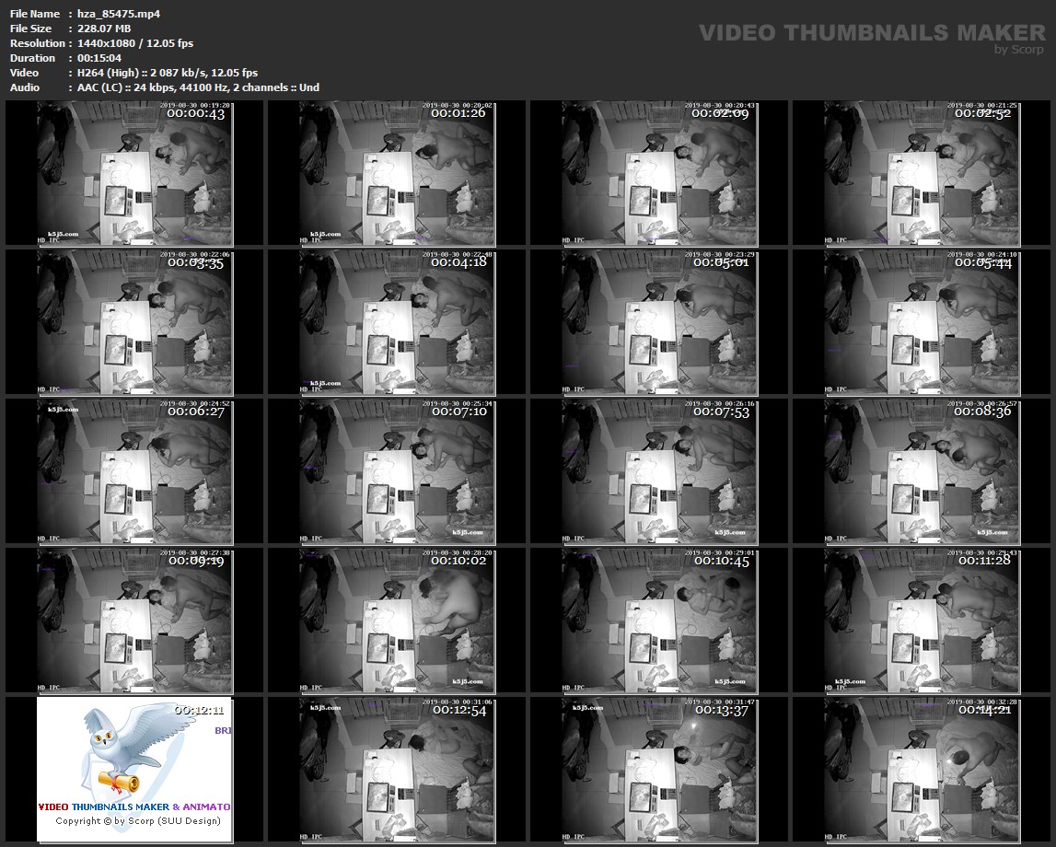Choose the frame timestamped 00:14:21
Screen dimensions: 1056x847
[922, 770]
